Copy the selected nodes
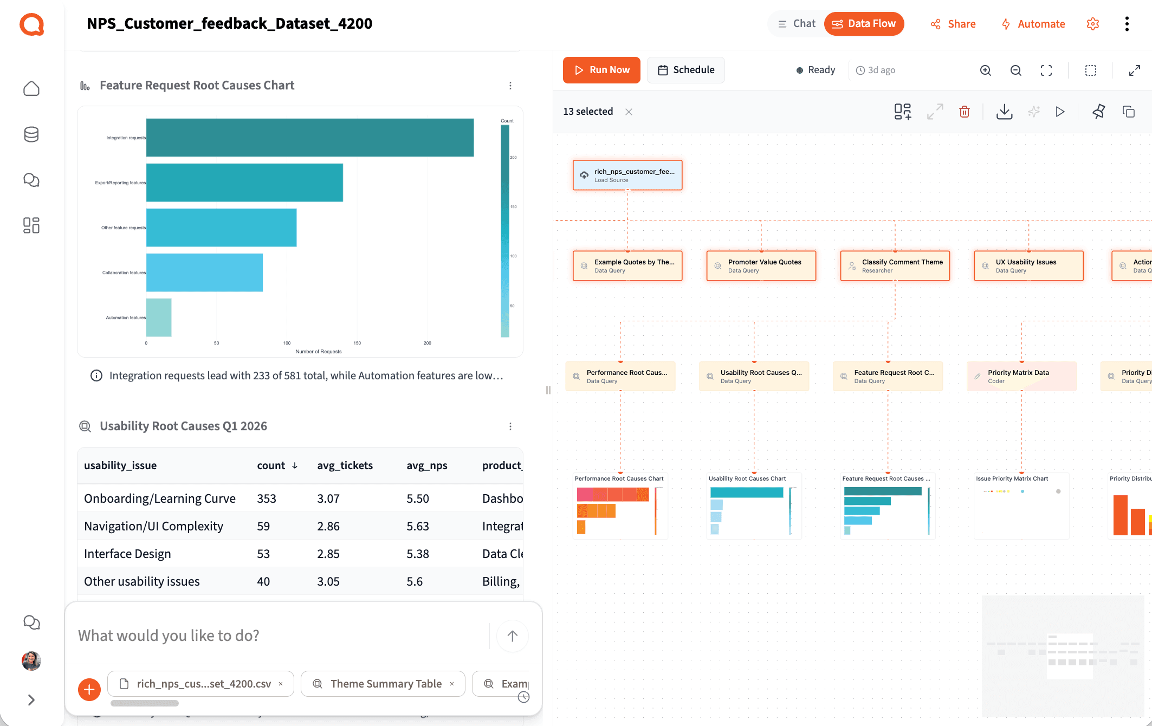1152x726 pixels. pos(1129,112)
